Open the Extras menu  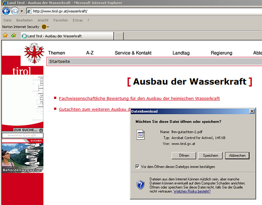tap(78, 20)
